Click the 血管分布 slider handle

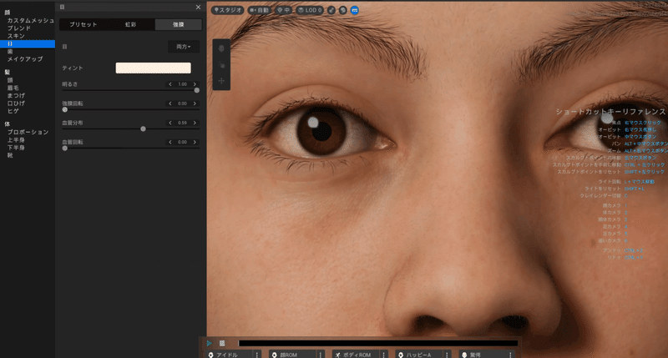tap(143, 129)
